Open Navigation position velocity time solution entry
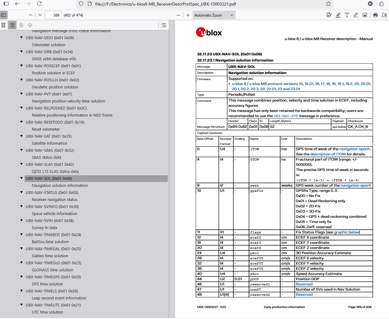 (68, 101)
